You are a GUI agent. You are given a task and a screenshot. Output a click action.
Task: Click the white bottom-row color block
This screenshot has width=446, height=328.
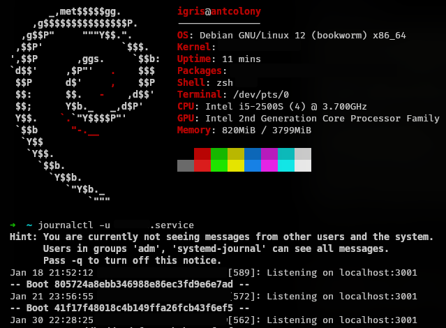(x=303, y=165)
